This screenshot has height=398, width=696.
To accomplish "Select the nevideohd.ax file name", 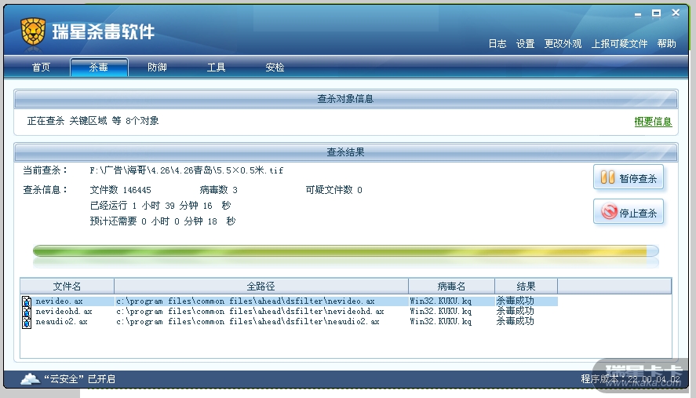I will (64, 312).
